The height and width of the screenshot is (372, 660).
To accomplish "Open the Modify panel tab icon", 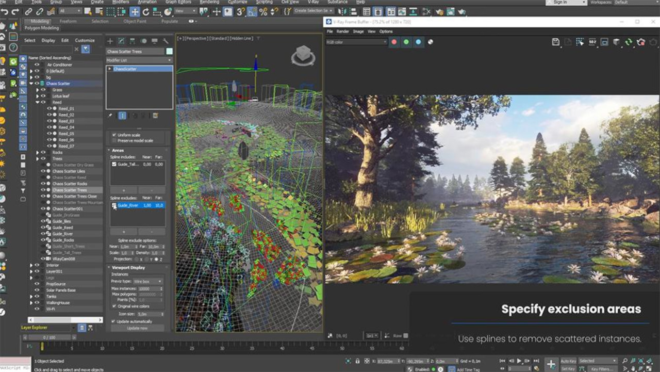I will click(121, 41).
